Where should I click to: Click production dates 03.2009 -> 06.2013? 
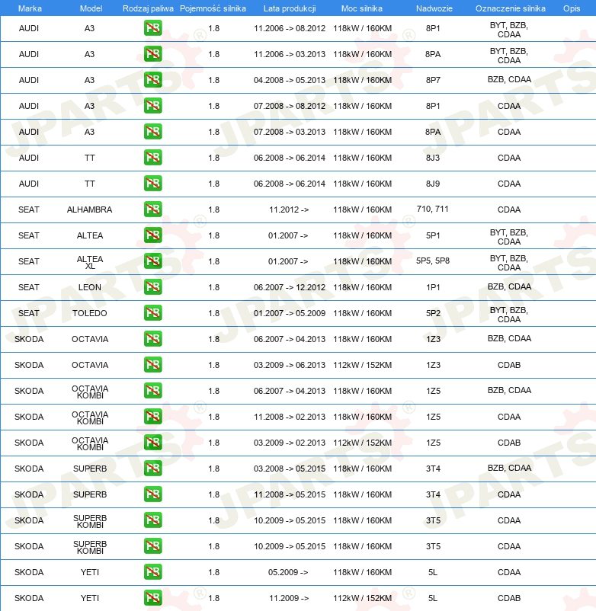tap(290, 365)
